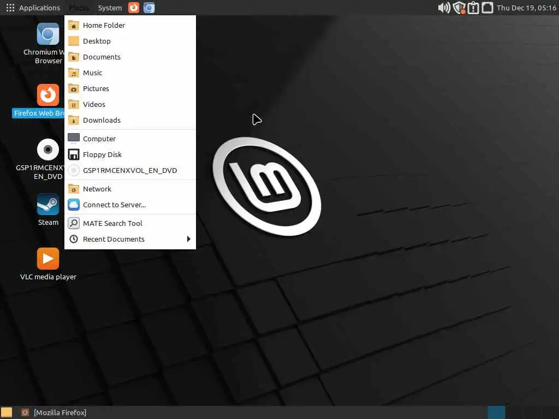Open the Pictures folder entry
This screenshot has width=559, height=419.
tap(130, 88)
